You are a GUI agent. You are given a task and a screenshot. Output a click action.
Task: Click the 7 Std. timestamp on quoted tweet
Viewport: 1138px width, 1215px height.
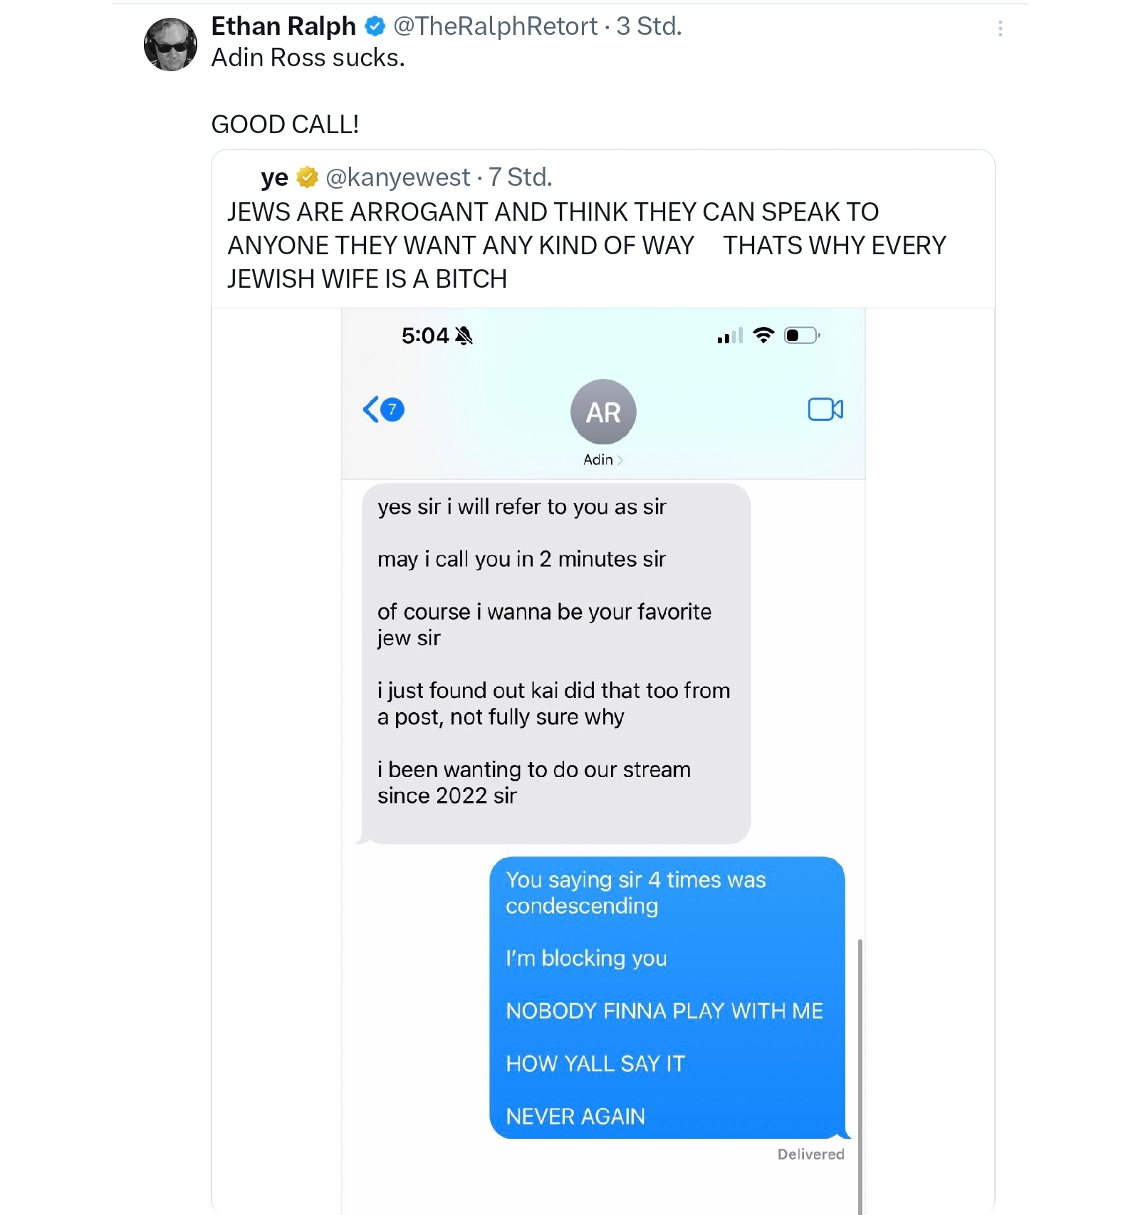[x=521, y=177]
